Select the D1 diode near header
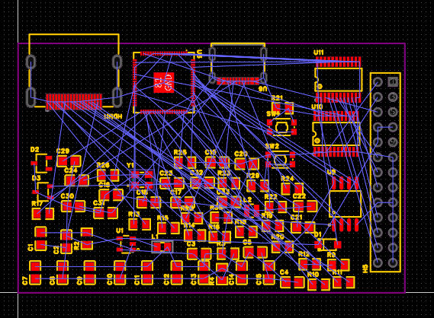 pyautogui.click(x=328, y=244)
